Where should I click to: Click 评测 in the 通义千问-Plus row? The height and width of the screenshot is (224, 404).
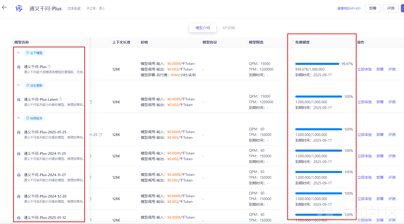pyautogui.click(x=392, y=69)
